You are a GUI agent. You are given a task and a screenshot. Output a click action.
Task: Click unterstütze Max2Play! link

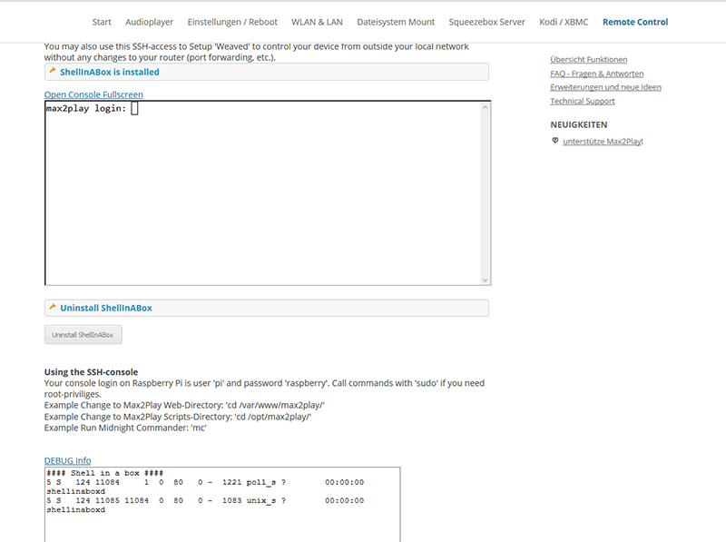(x=603, y=142)
